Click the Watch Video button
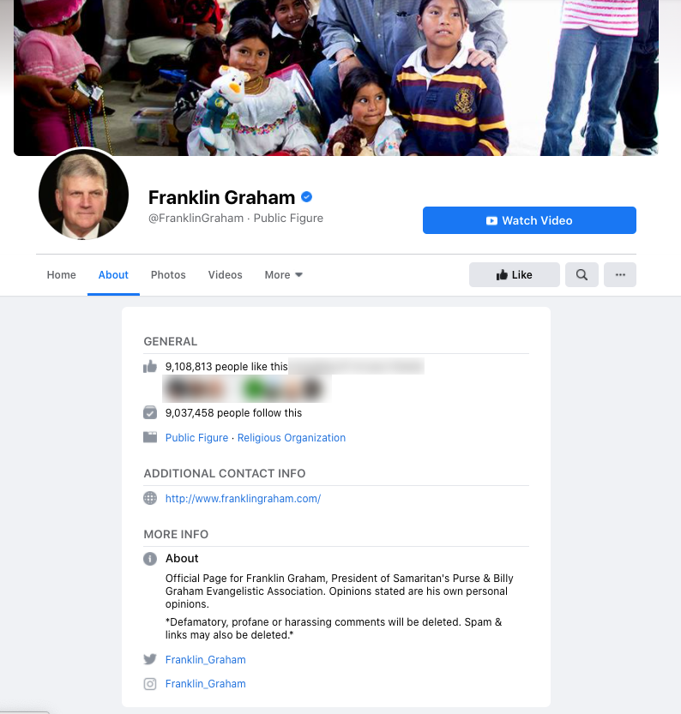Image resolution: width=681 pixels, height=714 pixels. 529,220
